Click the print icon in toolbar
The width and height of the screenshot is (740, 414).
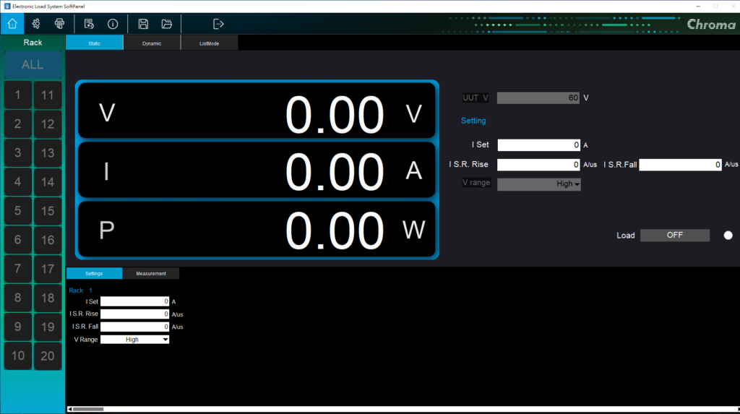59,24
